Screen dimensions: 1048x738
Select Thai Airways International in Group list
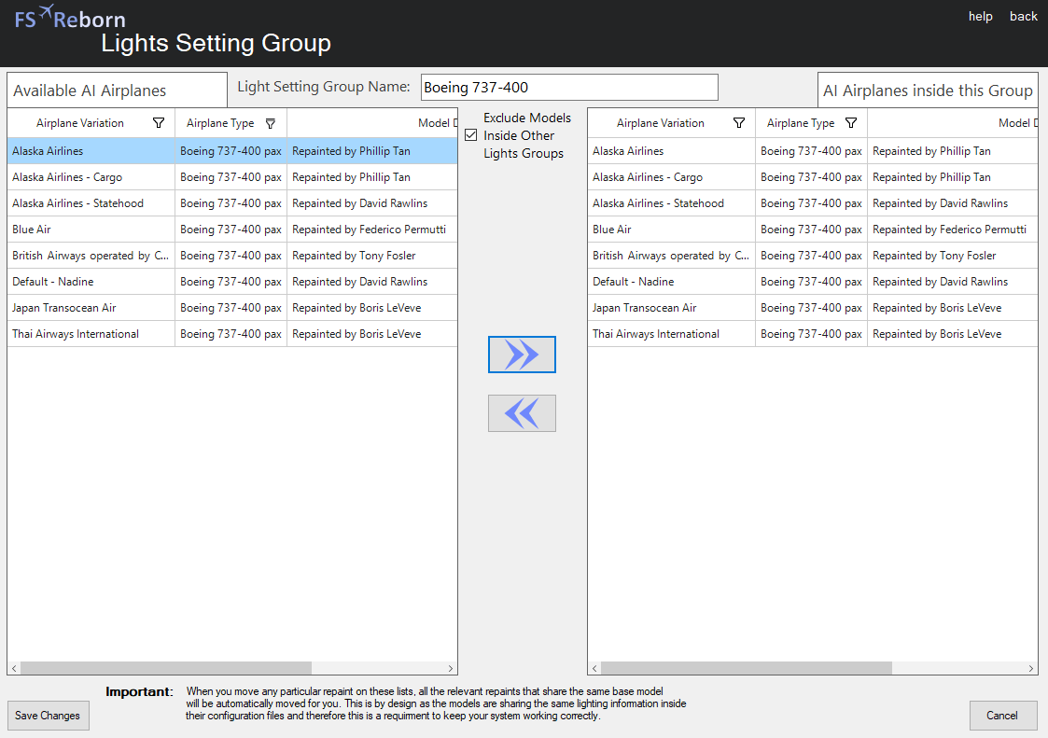(813, 334)
